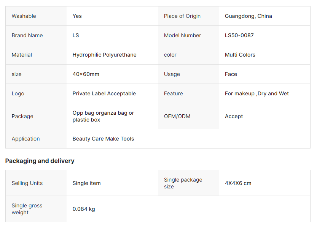317x226 pixels.
Task: Select the Single item selling units value
Action: point(86,183)
